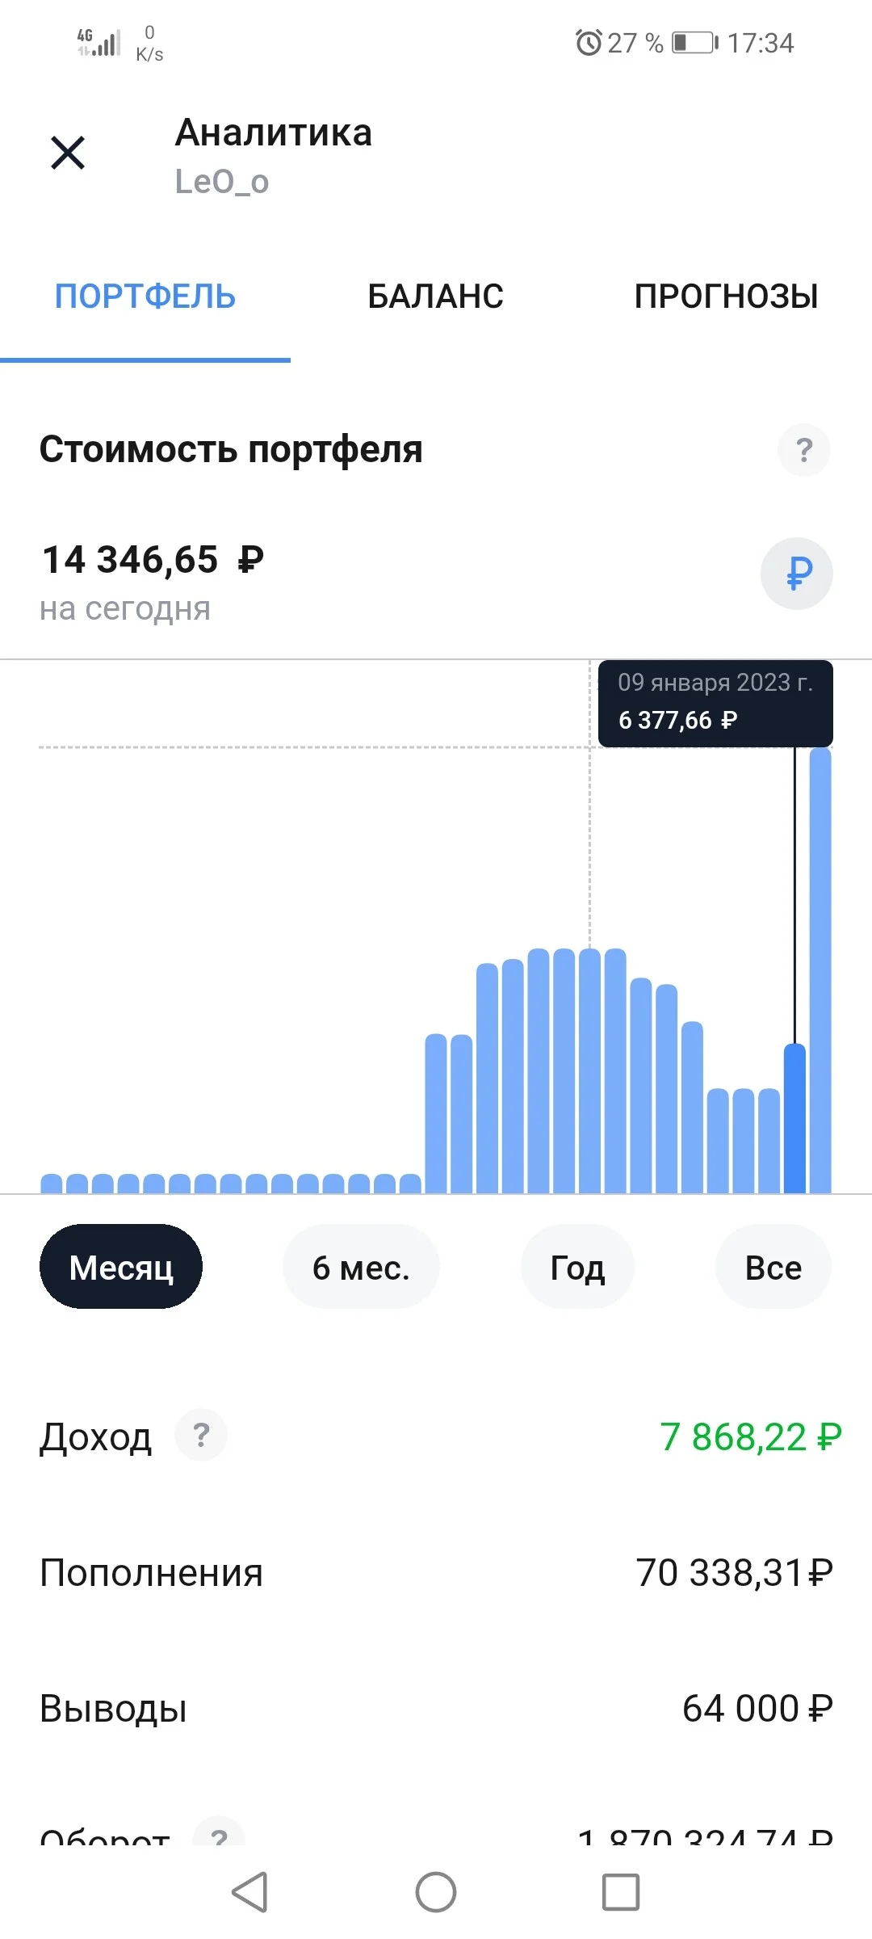Tap the highlighted dark blue chart bar
This screenshot has width=872, height=1939.
(x=795, y=1118)
